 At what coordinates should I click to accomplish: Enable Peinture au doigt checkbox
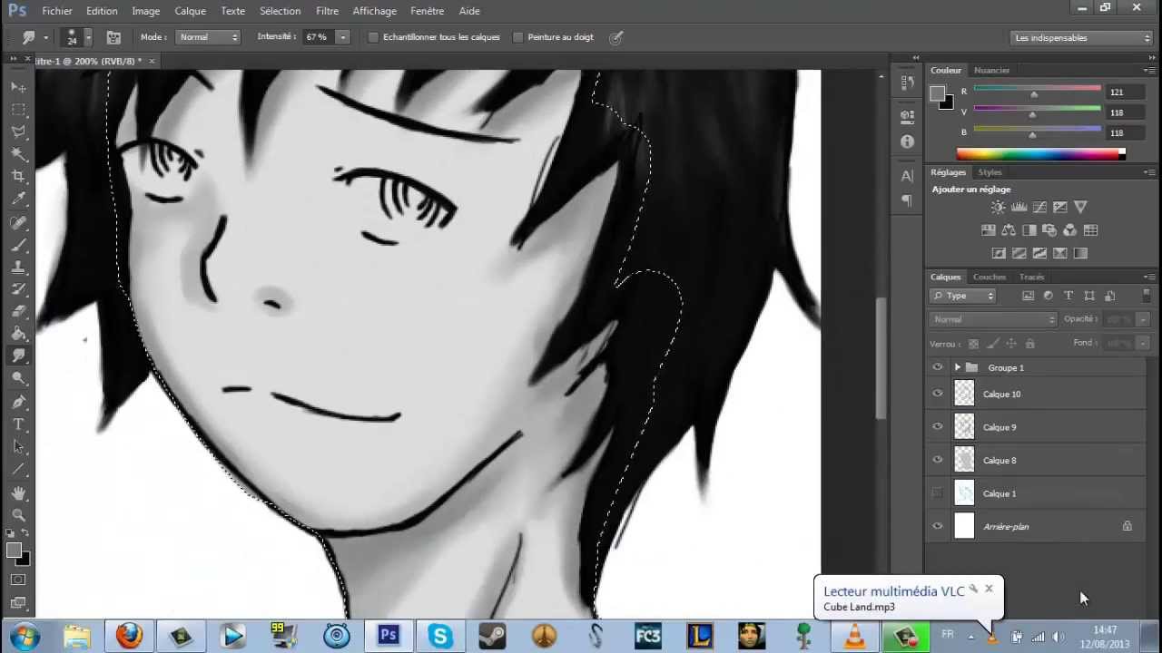click(x=517, y=37)
